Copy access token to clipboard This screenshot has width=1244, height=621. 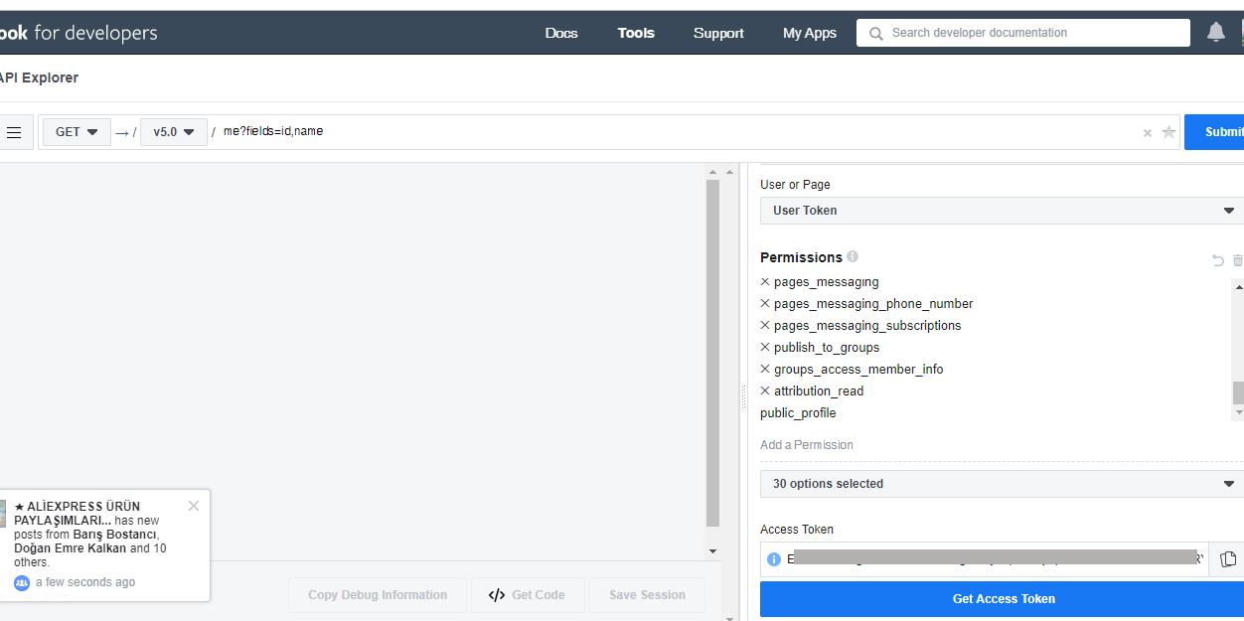(x=1228, y=559)
